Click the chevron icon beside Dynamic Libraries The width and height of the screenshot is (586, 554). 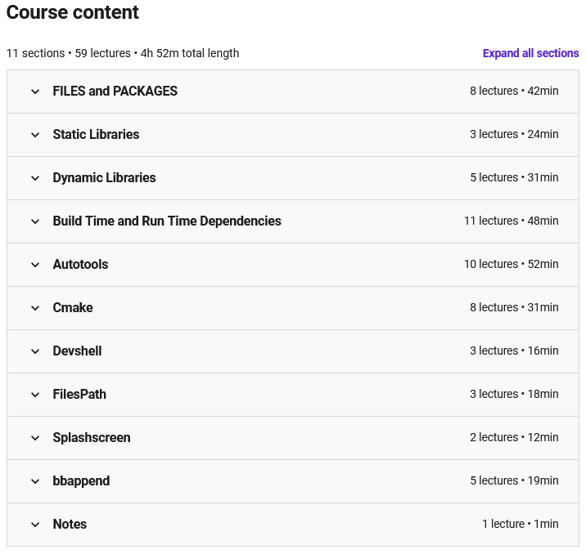click(35, 178)
